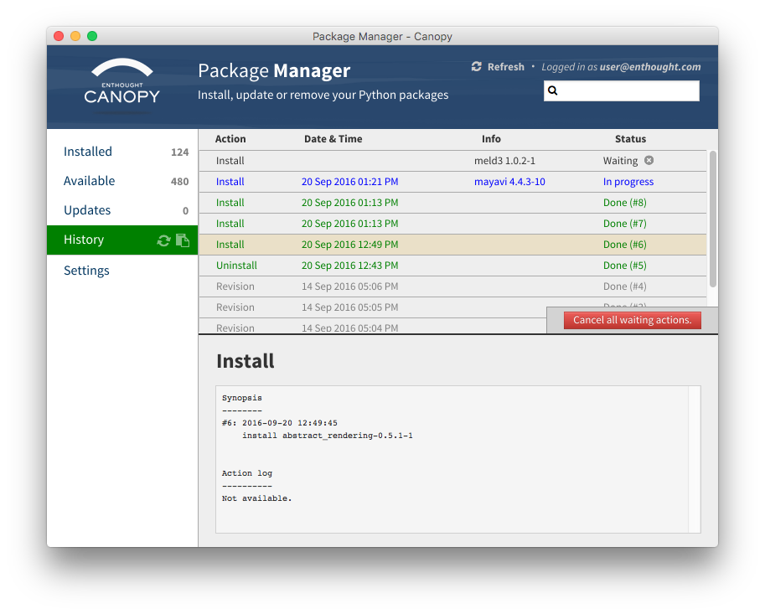Click inside the package search field
This screenshot has width=765, height=614.
coord(622,90)
